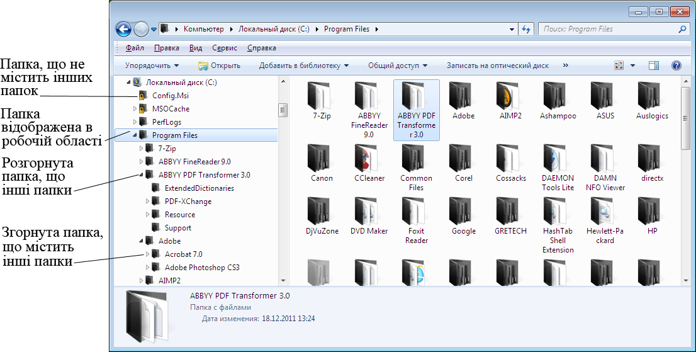Open the Общий доступ dropdown
The image size is (696, 352).
[398, 65]
